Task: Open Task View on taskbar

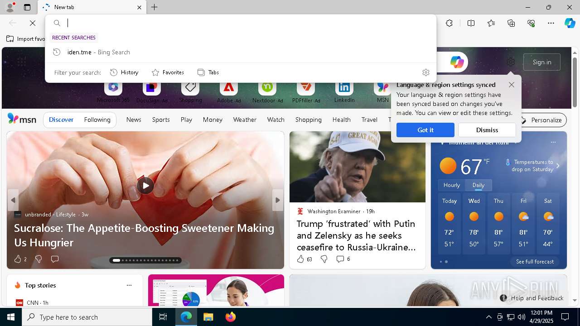Action: [x=163, y=317]
